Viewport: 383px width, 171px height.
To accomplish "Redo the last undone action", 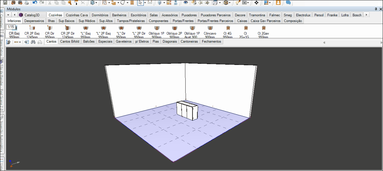I will tap(42, 3).
